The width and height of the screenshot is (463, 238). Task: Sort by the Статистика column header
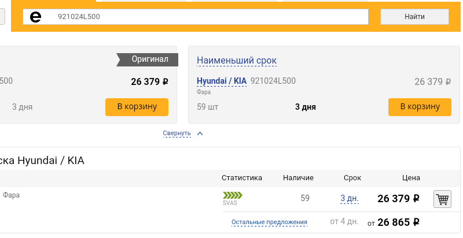click(x=242, y=178)
